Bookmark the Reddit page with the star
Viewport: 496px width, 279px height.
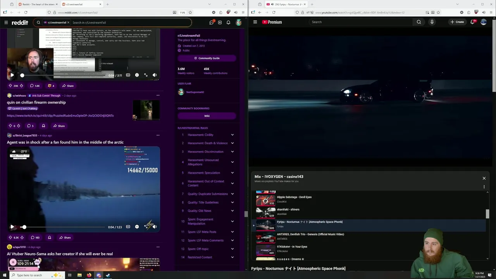(190, 12)
